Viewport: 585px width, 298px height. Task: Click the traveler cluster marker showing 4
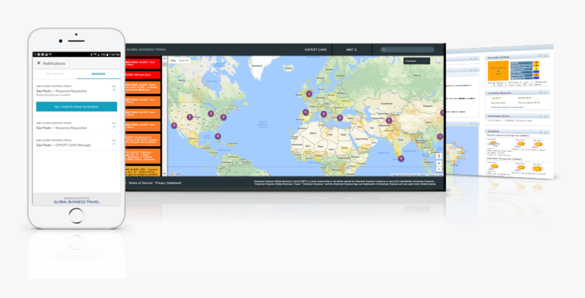point(218,136)
